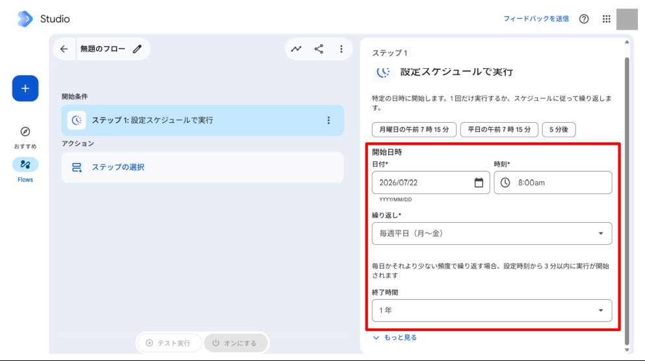Click the date field 2026/07/22
The width and height of the screenshot is (645, 361).
pos(430,182)
